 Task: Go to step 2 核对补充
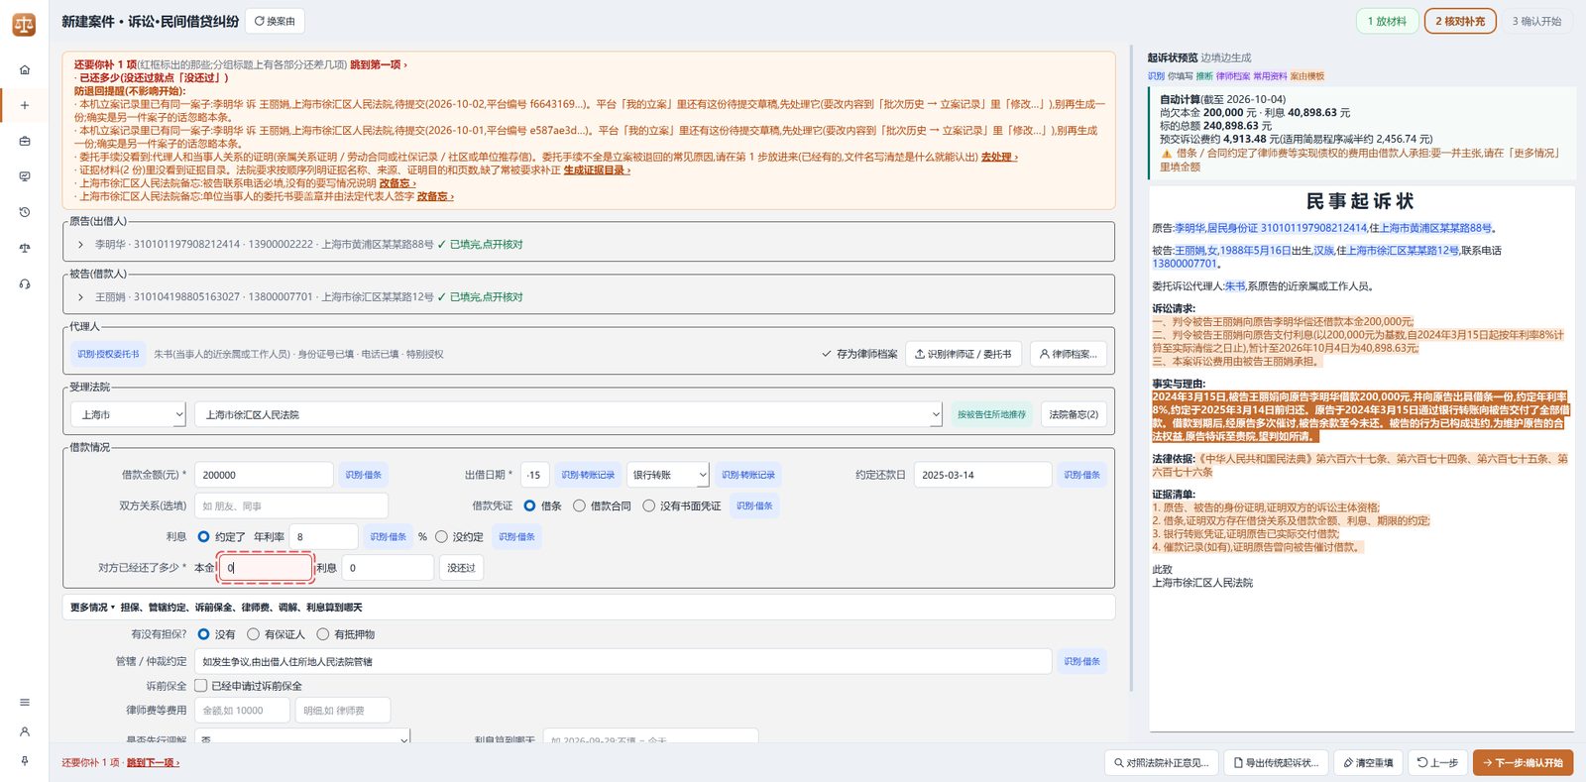point(1460,21)
